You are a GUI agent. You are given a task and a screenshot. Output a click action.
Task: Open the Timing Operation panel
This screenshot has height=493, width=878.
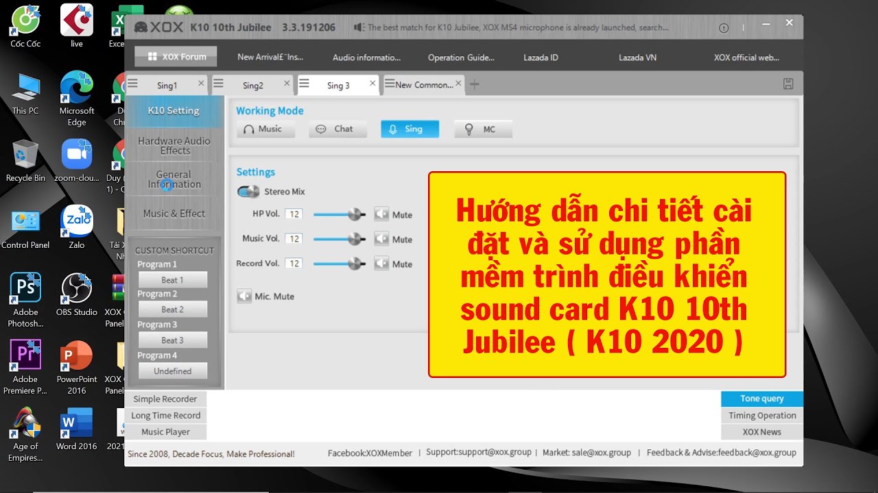click(x=762, y=416)
